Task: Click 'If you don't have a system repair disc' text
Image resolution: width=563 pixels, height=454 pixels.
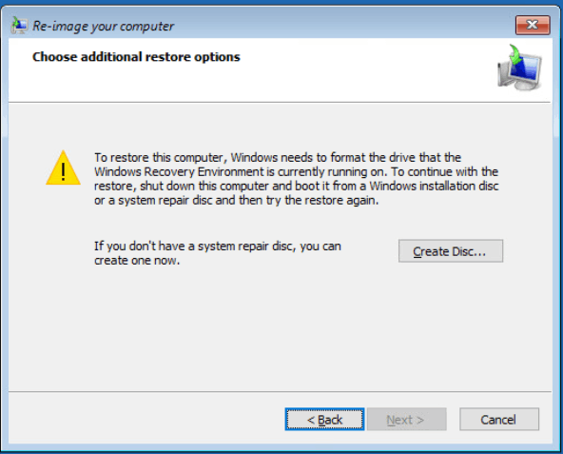Action: (218, 247)
